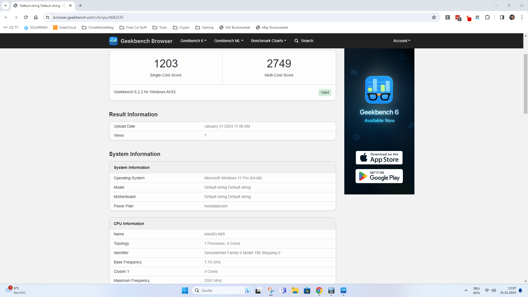Screen dimensions: 528x297
Task: Open the Chrome profile avatar
Action: [x=512, y=17]
